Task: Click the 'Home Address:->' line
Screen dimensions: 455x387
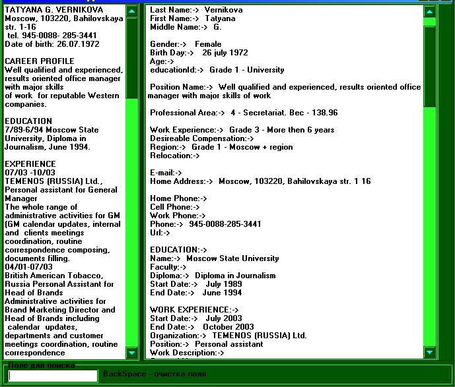Action: click(260, 181)
